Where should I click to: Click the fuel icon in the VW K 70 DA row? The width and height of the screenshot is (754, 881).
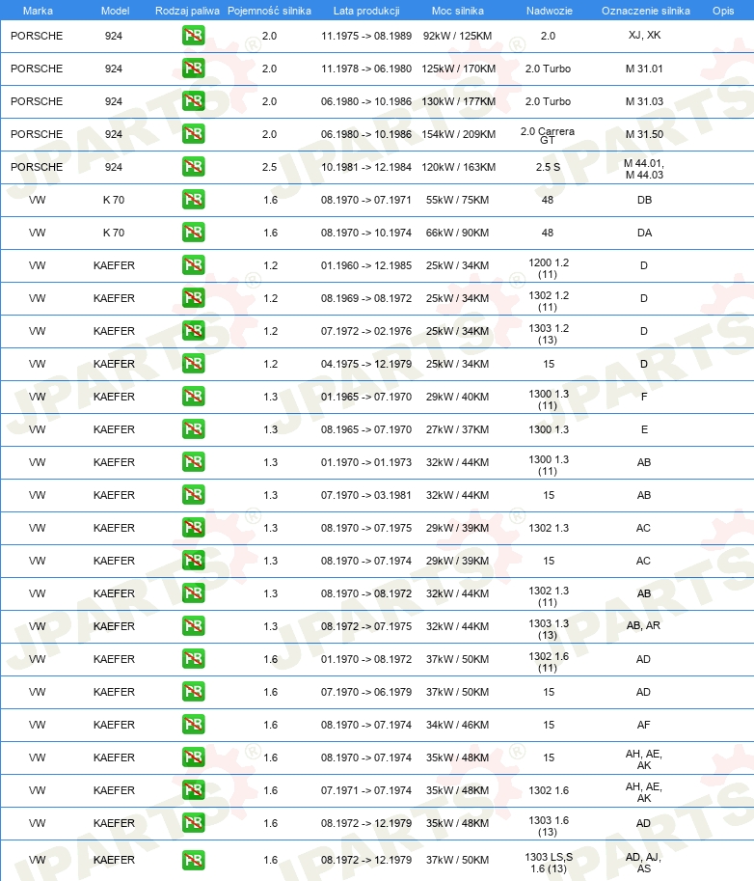(x=193, y=233)
